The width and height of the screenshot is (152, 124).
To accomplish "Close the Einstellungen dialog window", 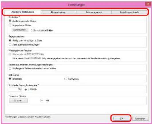I will coord(148,4).
